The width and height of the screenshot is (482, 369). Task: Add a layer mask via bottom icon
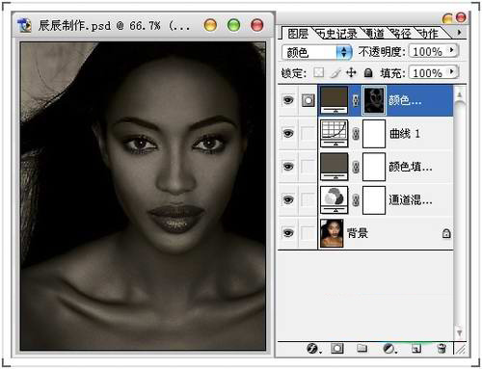coord(337,349)
